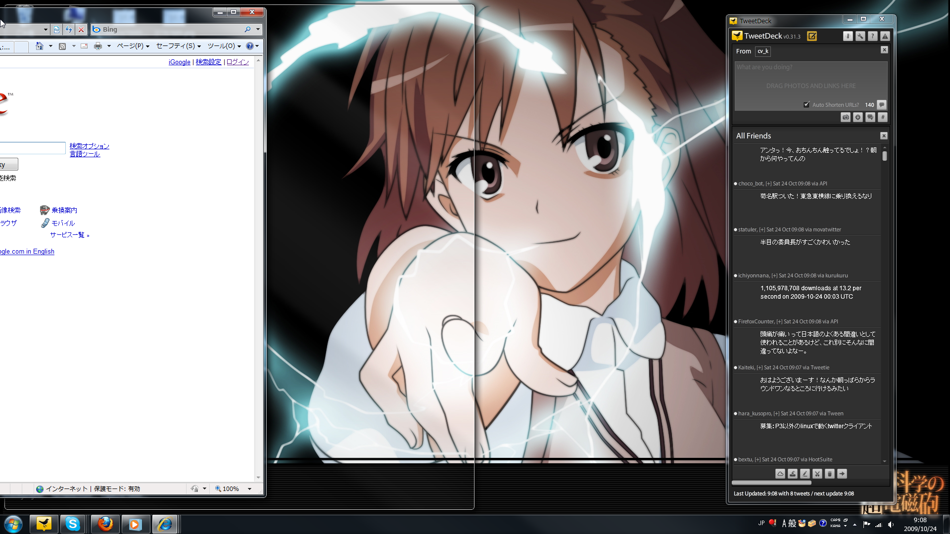Expand Home button dropdown arrow in IE

coord(50,46)
